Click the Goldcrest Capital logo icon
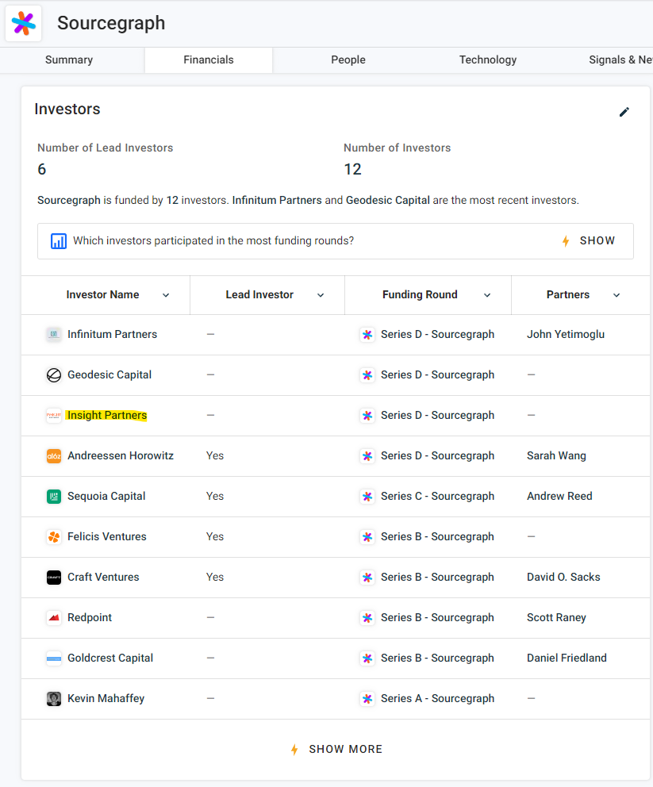 (x=54, y=658)
